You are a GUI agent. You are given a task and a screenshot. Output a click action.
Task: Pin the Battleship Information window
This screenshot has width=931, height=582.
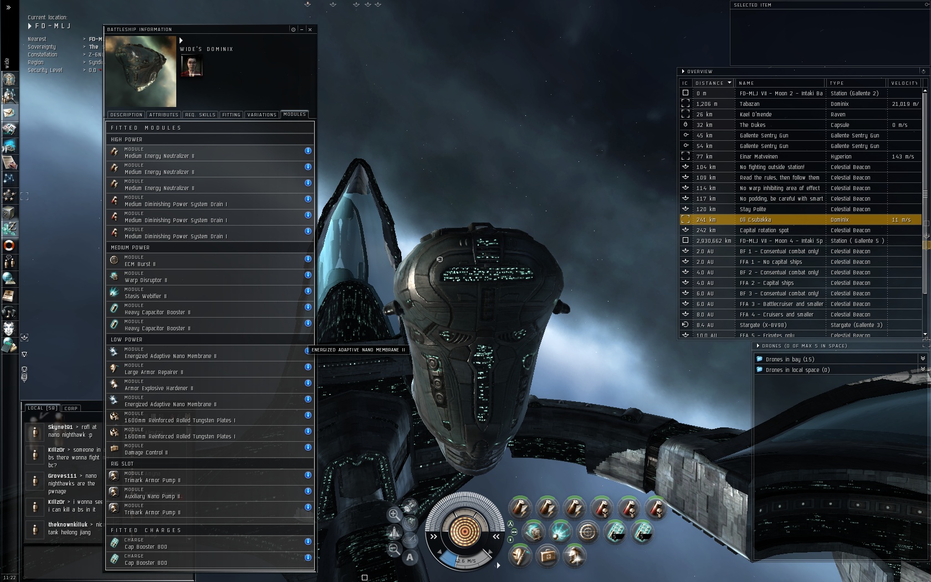(293, 29)
